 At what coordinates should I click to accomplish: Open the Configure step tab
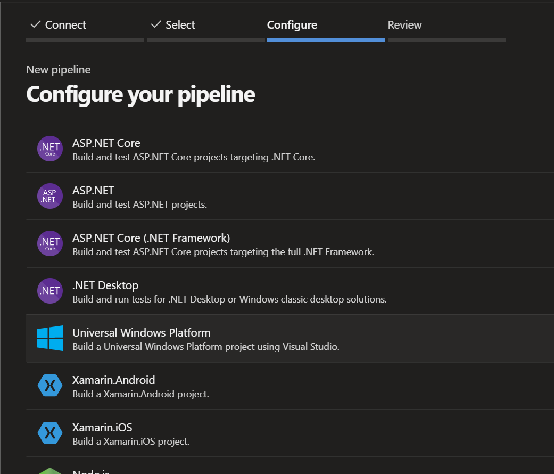(292, 25)
